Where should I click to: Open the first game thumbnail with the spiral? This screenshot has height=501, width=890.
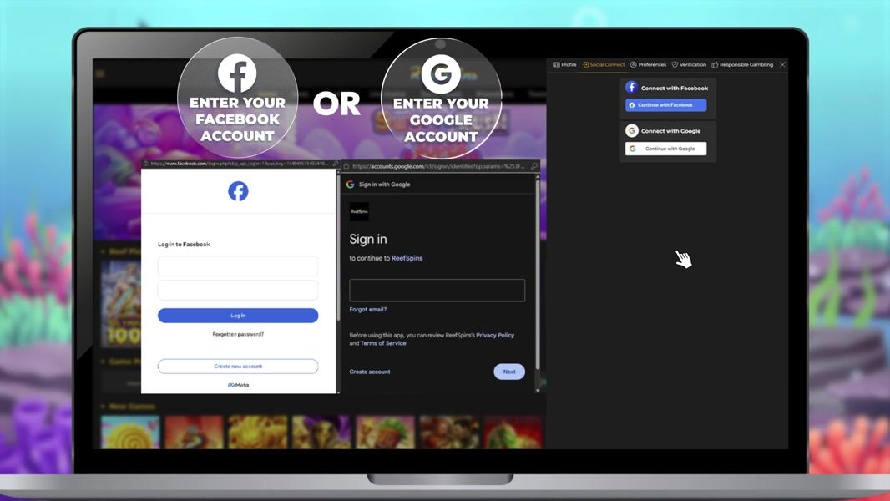click(130, 432)
